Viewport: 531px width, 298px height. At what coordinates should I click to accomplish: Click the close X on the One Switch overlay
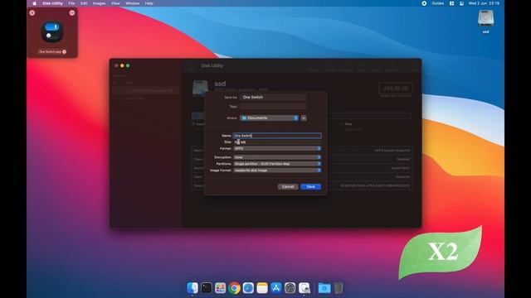click(x=32, y=13)
